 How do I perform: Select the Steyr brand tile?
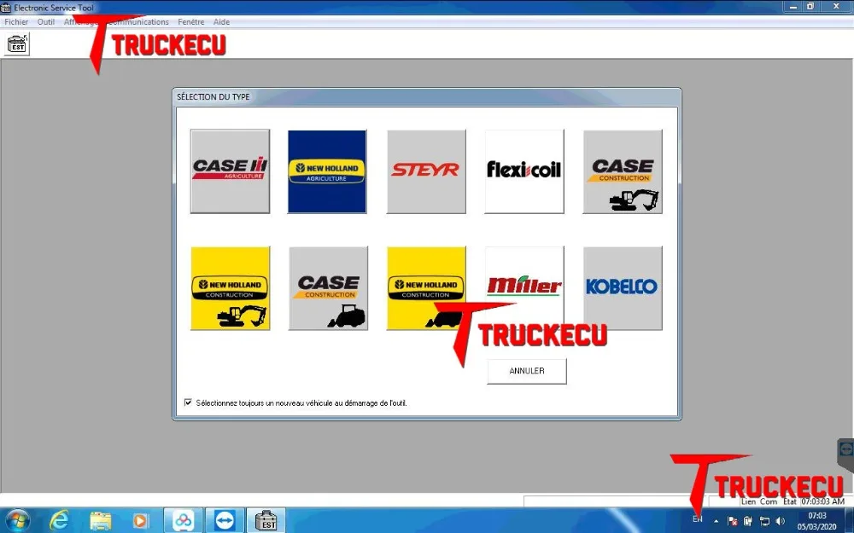click(426, 171)
